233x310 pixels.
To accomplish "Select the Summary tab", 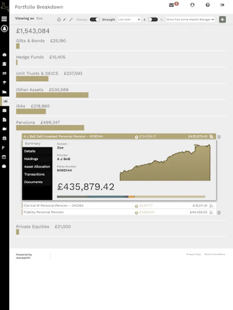I will pyautogui.click(x=37, y=144).
